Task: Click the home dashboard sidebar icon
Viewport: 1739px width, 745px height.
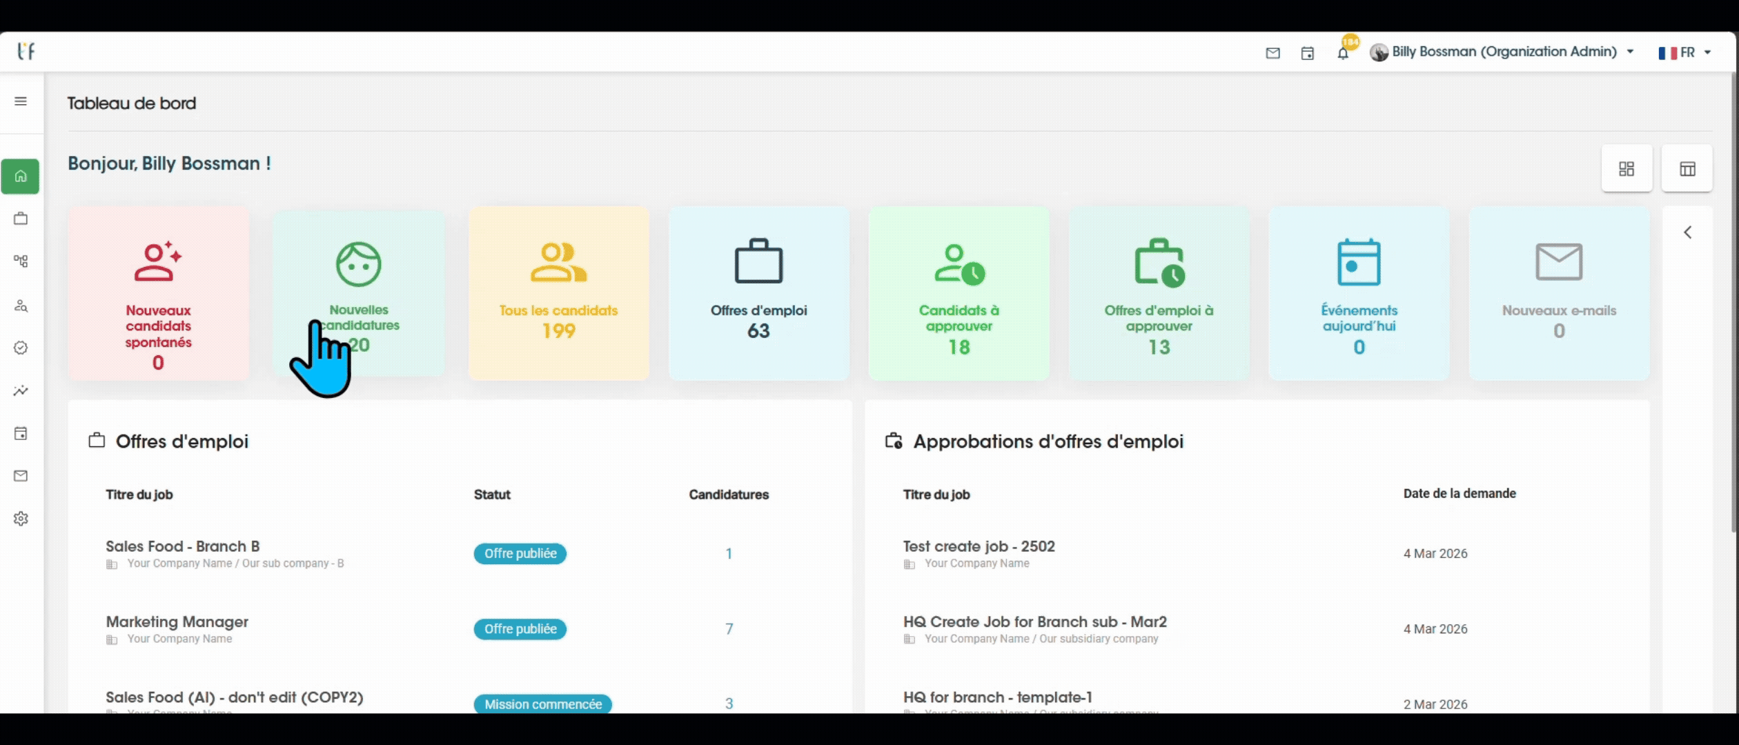Action: pos(21,177)
